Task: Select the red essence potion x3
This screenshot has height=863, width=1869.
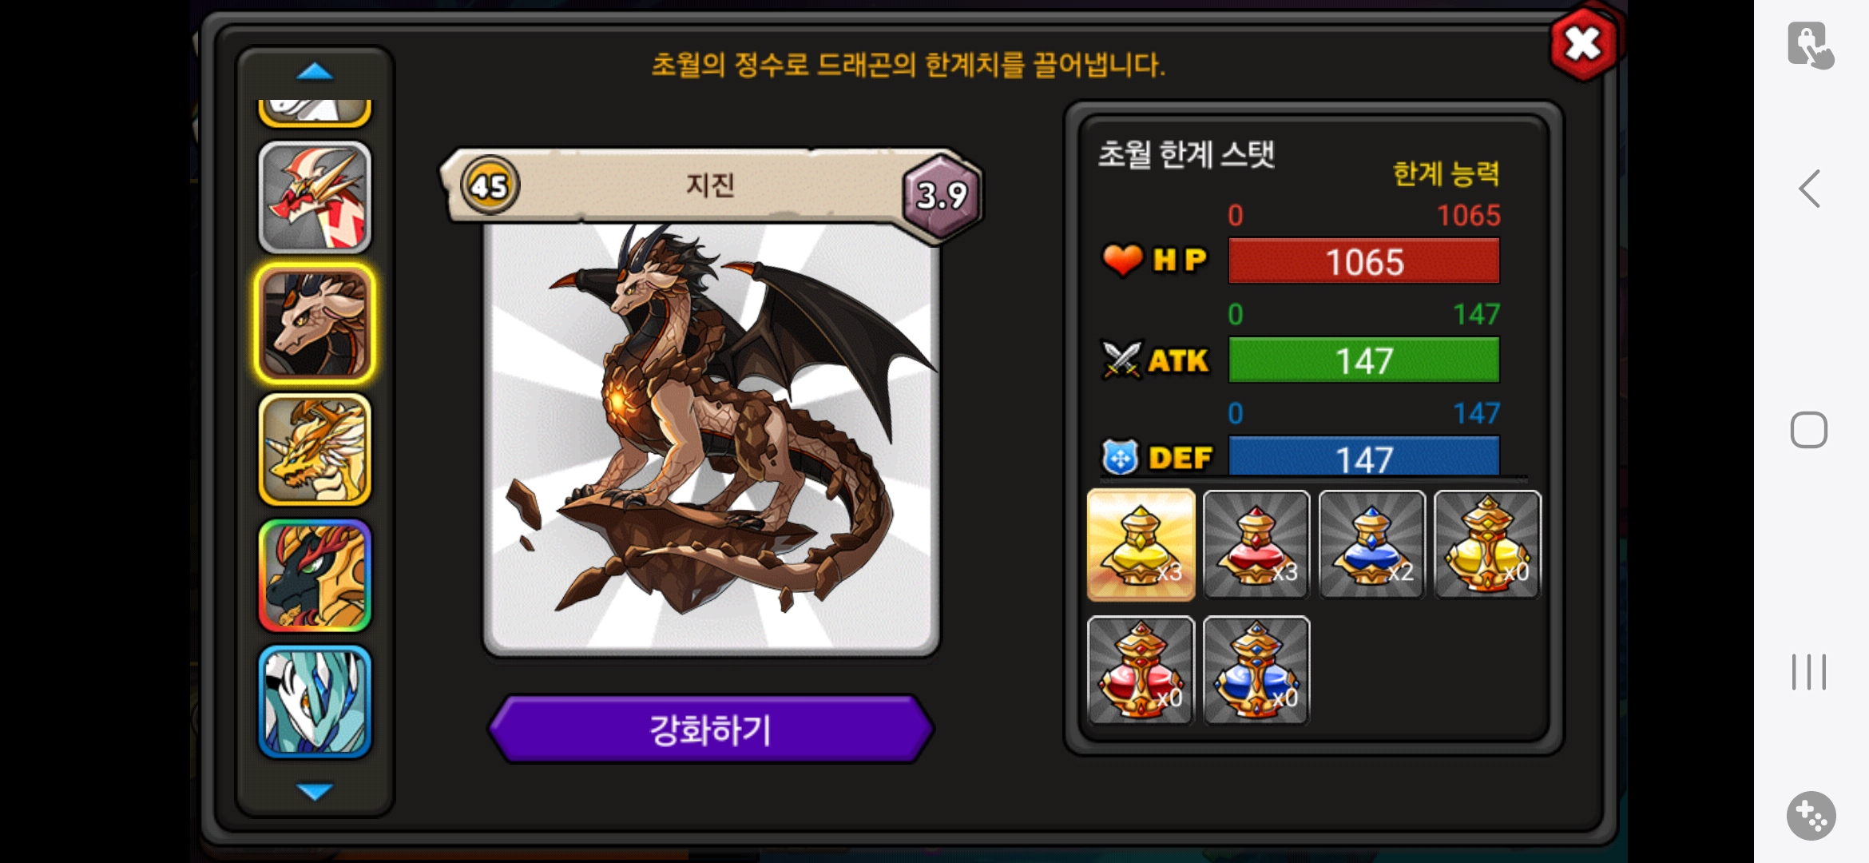Action: click(x=1256, y=545)
